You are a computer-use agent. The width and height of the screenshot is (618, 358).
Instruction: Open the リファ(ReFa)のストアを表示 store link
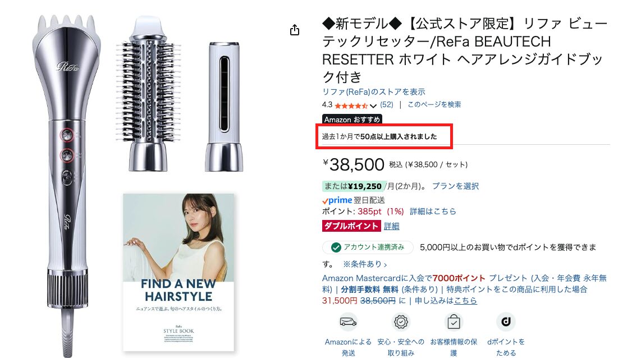tap(374, 92)
